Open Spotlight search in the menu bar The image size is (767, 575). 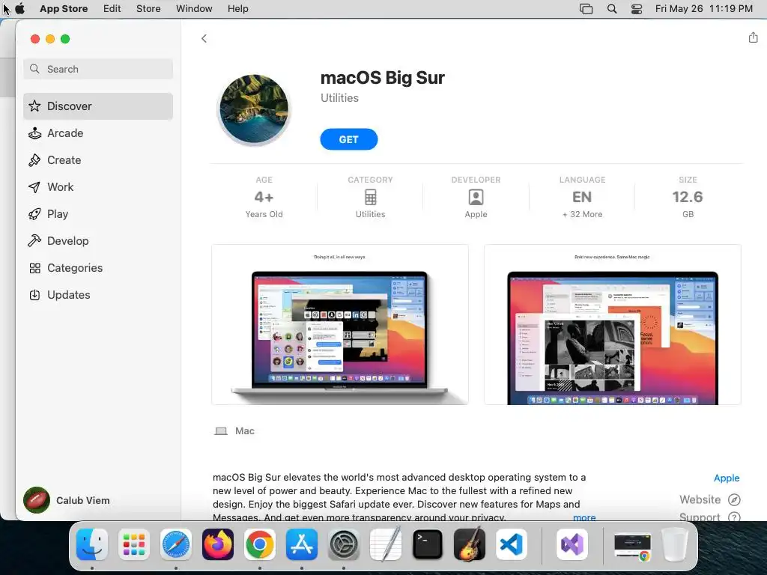tap(612, 9)
